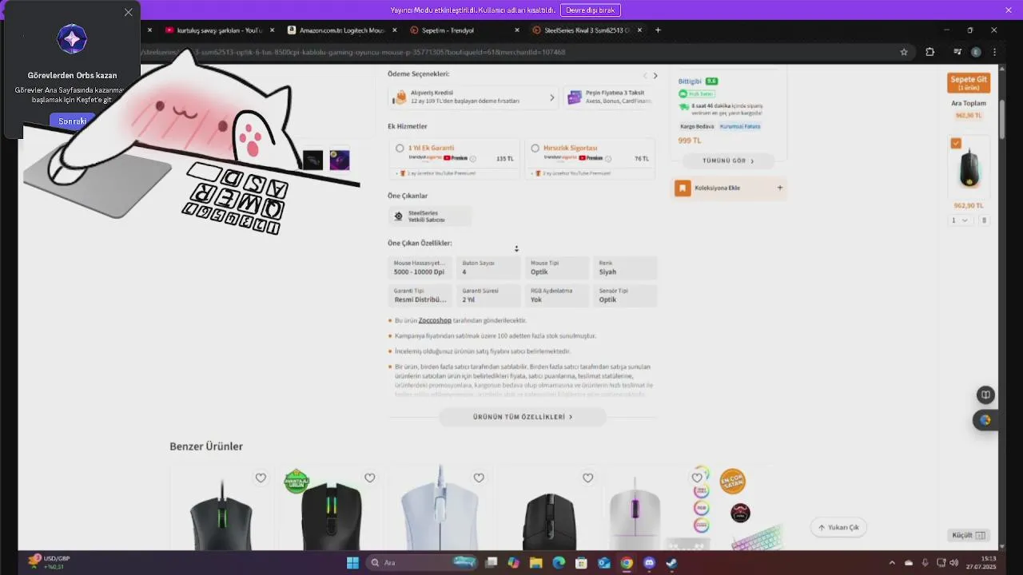This screenshot has width=1023, height=575.
Task: Uncheck the cart item orange checkbox
Action: 956,143
